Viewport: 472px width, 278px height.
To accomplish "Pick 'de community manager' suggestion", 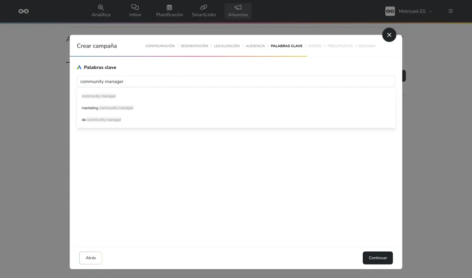I will 101,120.
